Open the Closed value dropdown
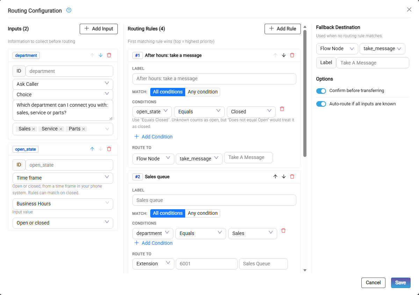This screenshot has width=419, height=295. (251, 112)
